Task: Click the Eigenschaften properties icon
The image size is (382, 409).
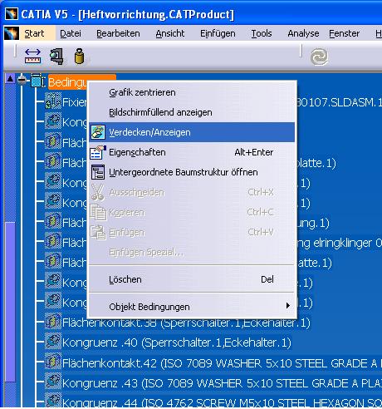Action: tap(98, 152)
